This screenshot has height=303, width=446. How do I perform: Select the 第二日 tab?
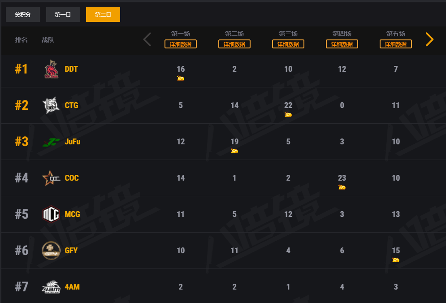pos(103,14)
